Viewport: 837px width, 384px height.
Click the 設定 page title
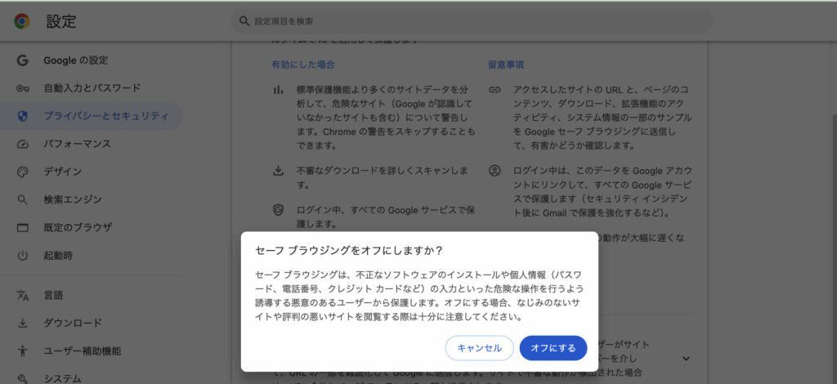(x=61, y=21)
